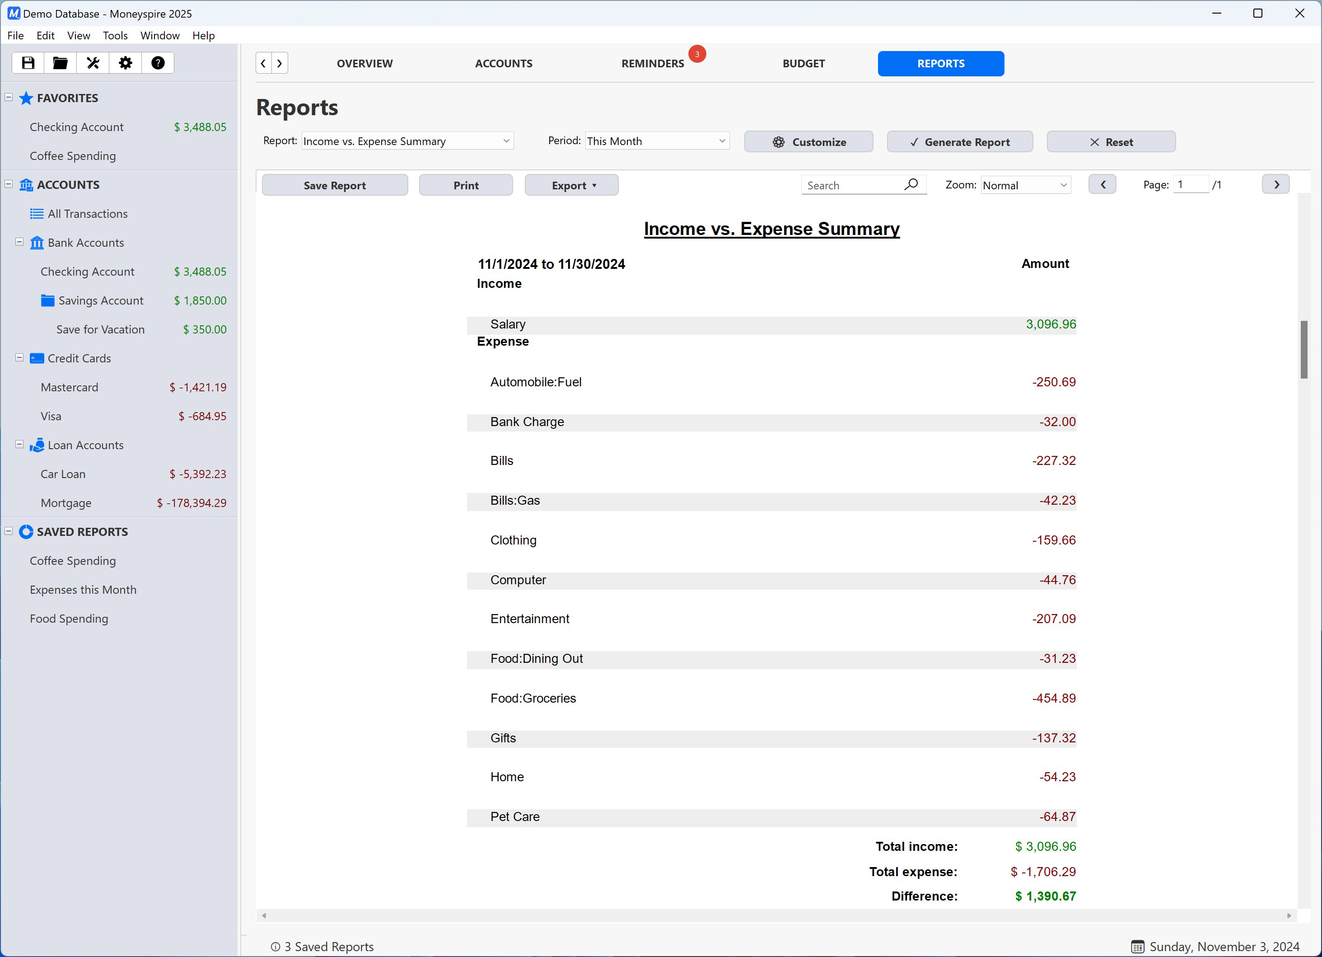Click Generate Report button
This screenshot has height=957, width=1322.
point(960,142)
